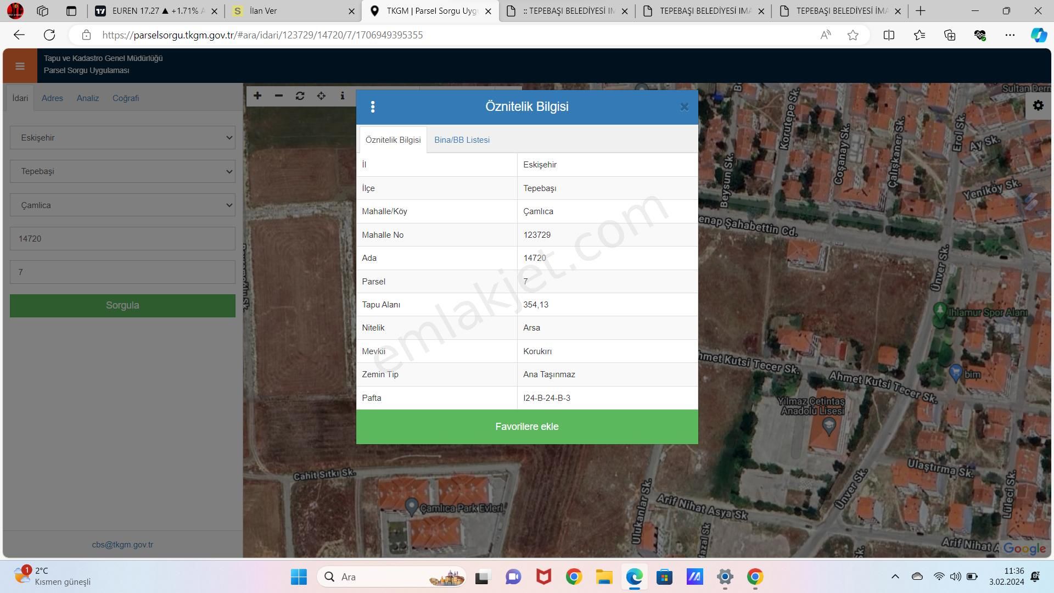Image resolution: width=1054 pixels, height=593 pixels.
Task: Open Microsoft Store from taskbar
Action: (x=664, y=577)
